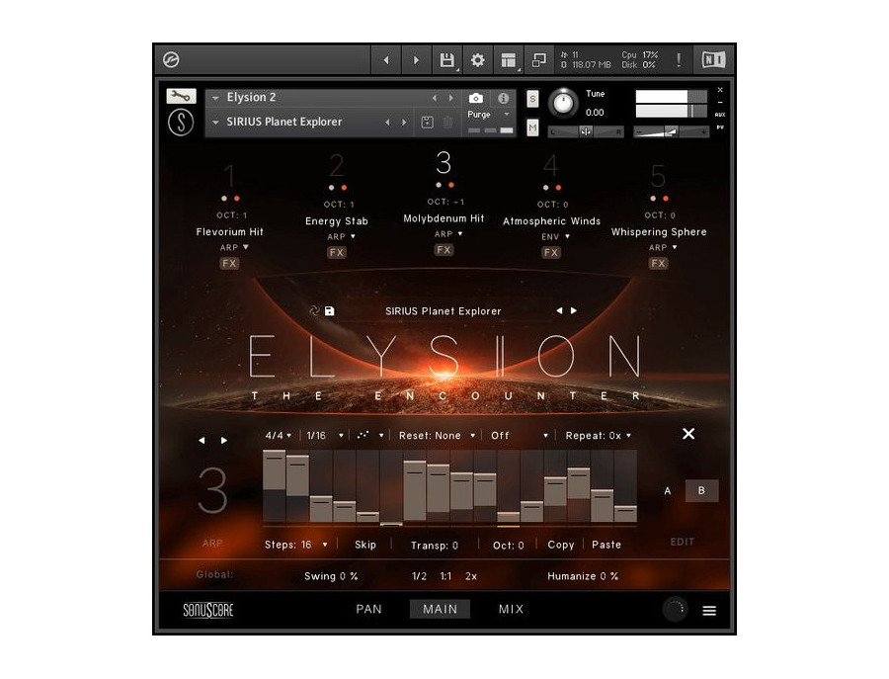The width and height of the screenshot is (889, 679).
Task: Save snapshot disk icon next to SIRIUS Planet Explorer header
Action: click(428, 122)
